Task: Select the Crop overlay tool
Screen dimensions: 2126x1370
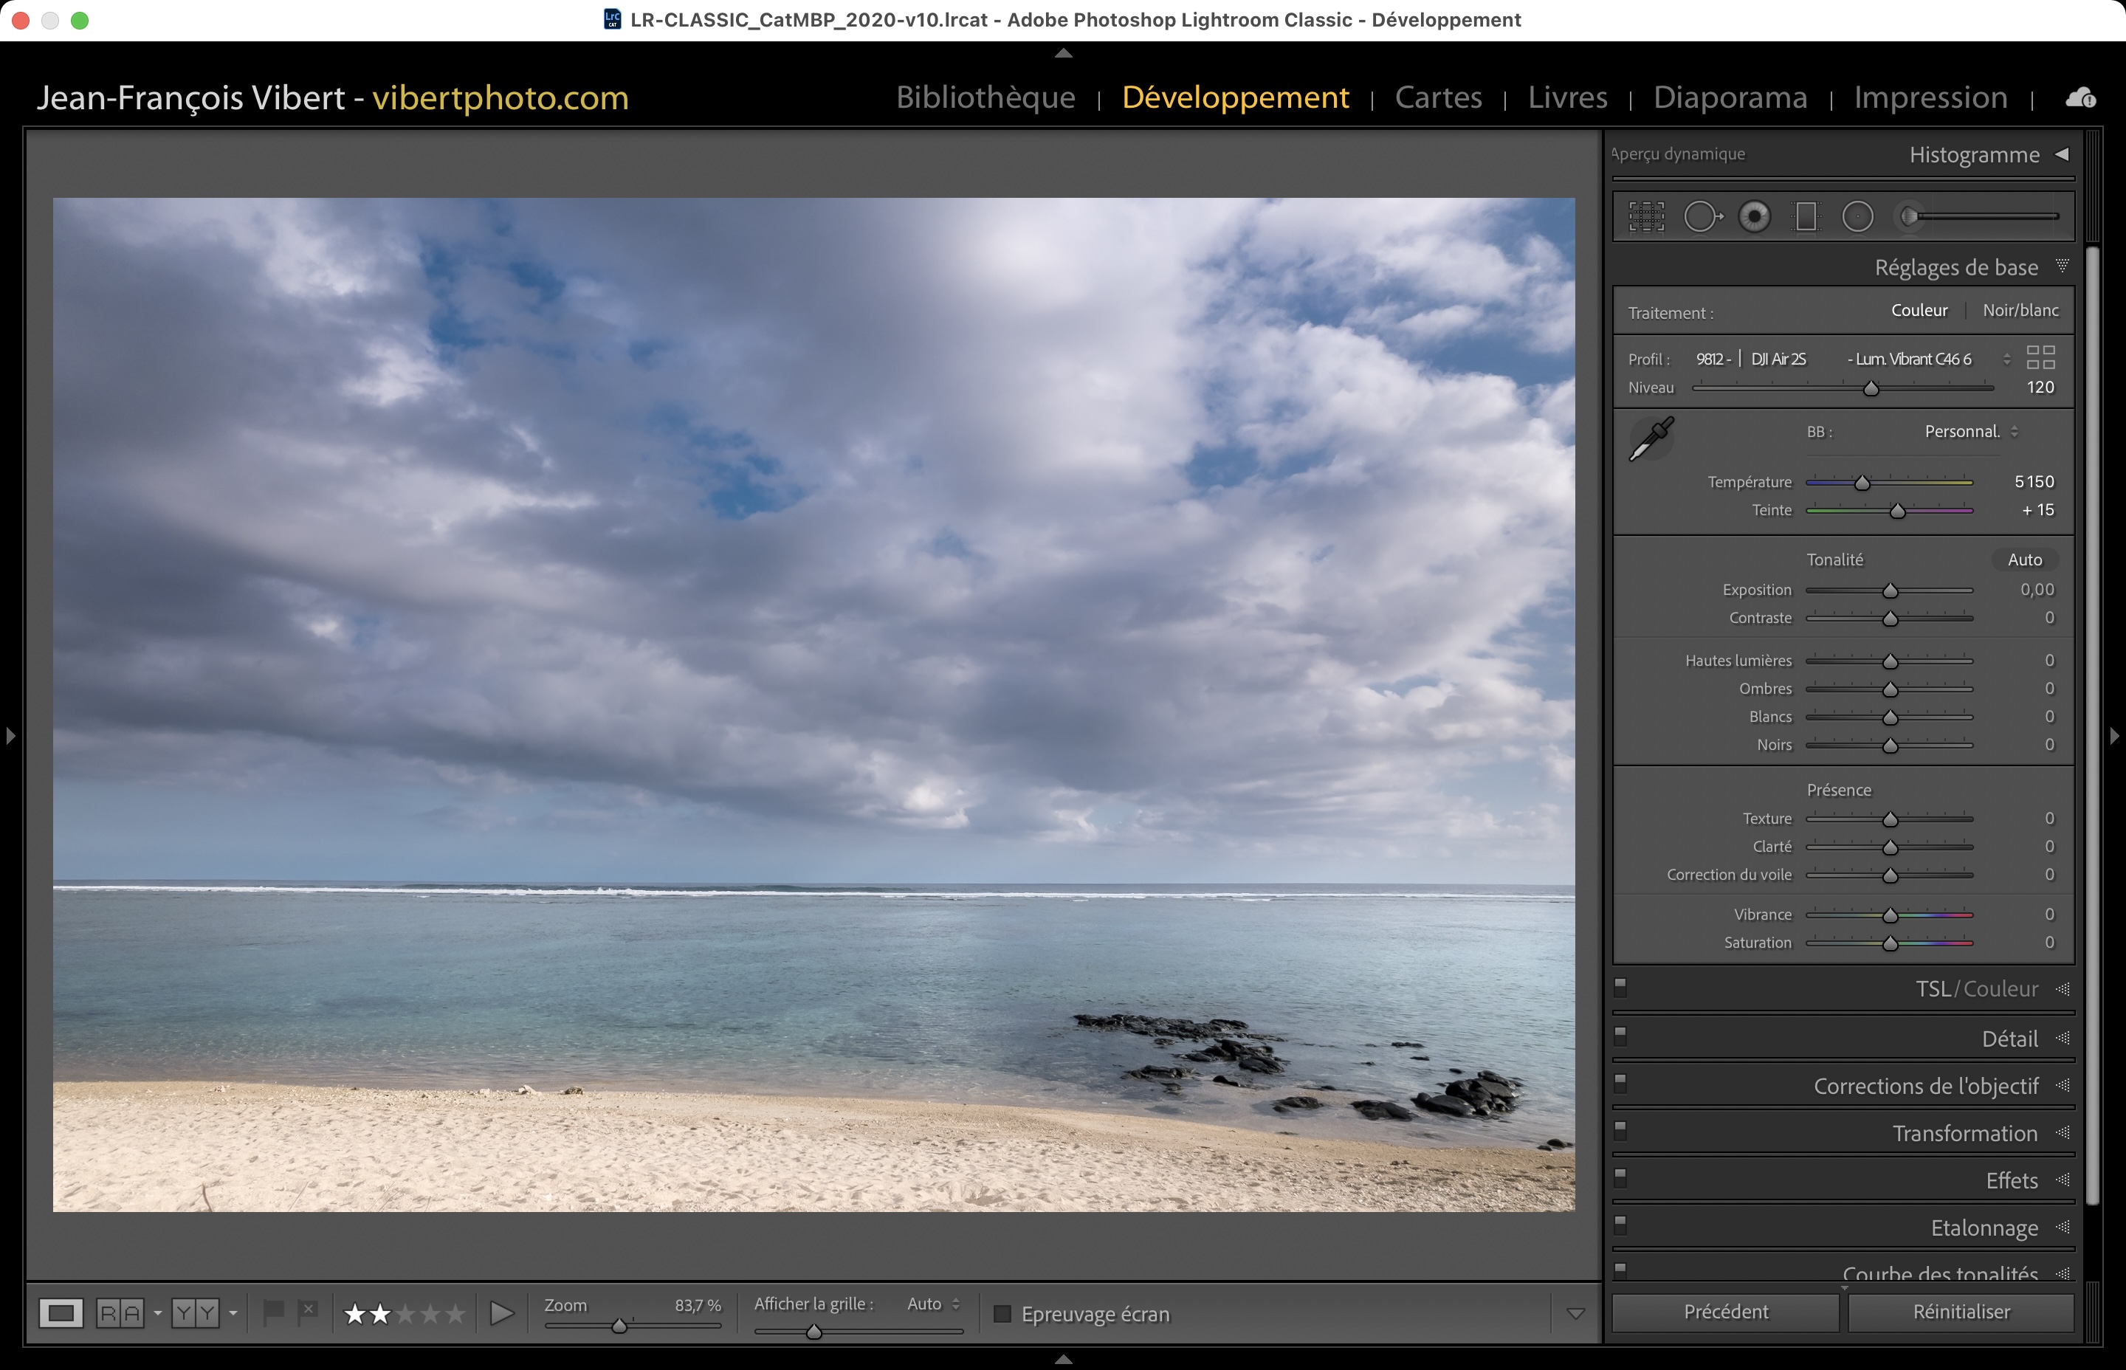Action: [x=1646, y=216]
